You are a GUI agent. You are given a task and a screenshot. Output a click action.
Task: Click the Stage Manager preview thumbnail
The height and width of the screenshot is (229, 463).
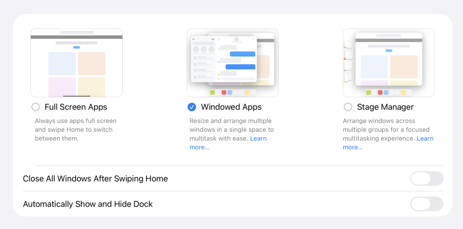tap(389, 63)
